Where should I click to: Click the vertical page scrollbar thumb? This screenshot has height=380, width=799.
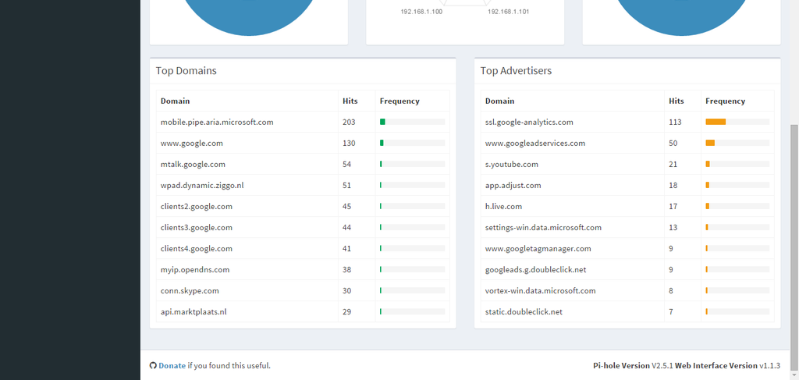tap(794, 247)
